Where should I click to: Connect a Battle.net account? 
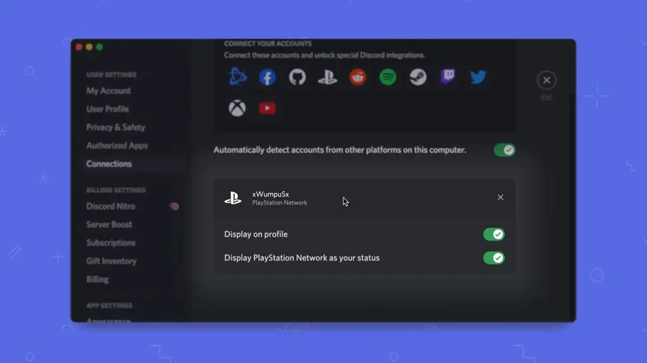click(238, 77)
